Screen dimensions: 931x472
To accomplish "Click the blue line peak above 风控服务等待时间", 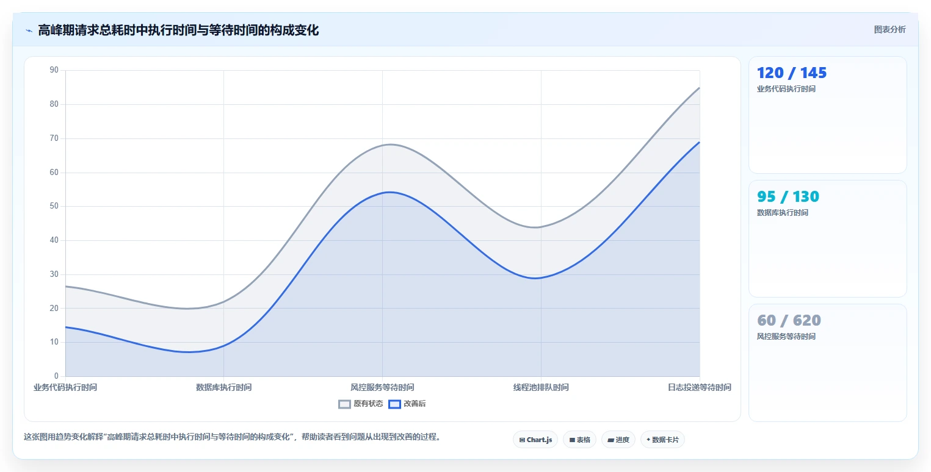I will [388, 192].
